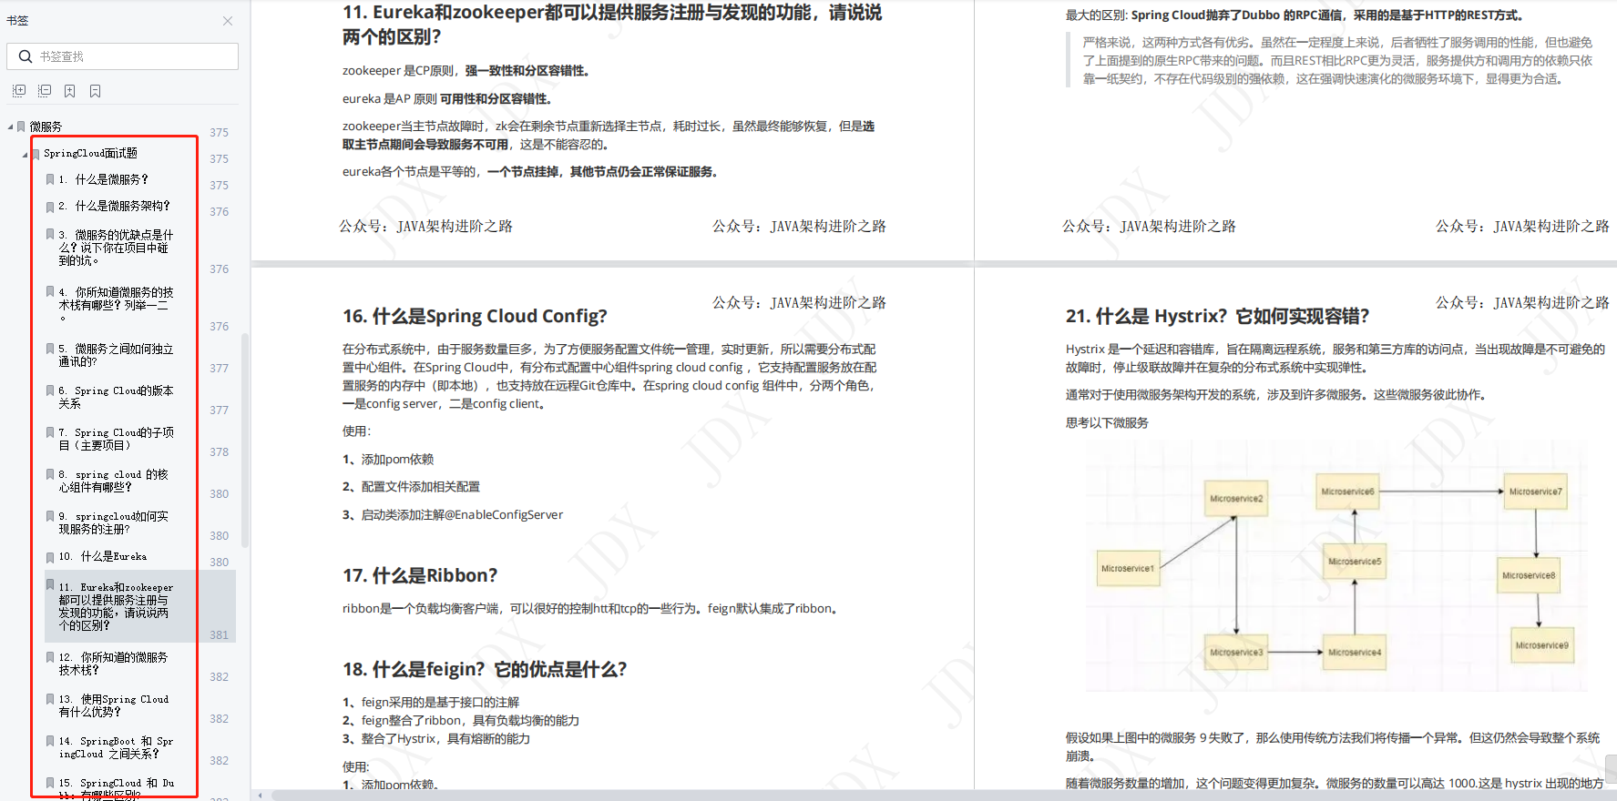Image resolution: width=1617 pixels, height=801 pixels.
Task: Click the Microservice7 box in the diagram
Action: [1535, 492]
